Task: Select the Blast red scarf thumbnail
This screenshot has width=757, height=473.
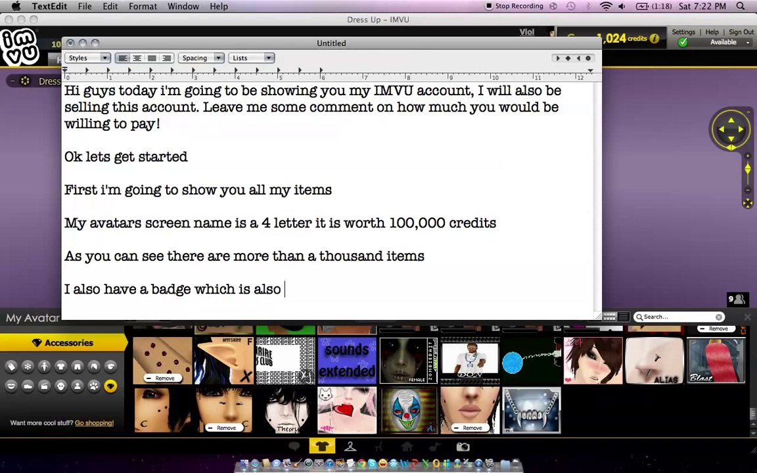Action: coord(716,361)
